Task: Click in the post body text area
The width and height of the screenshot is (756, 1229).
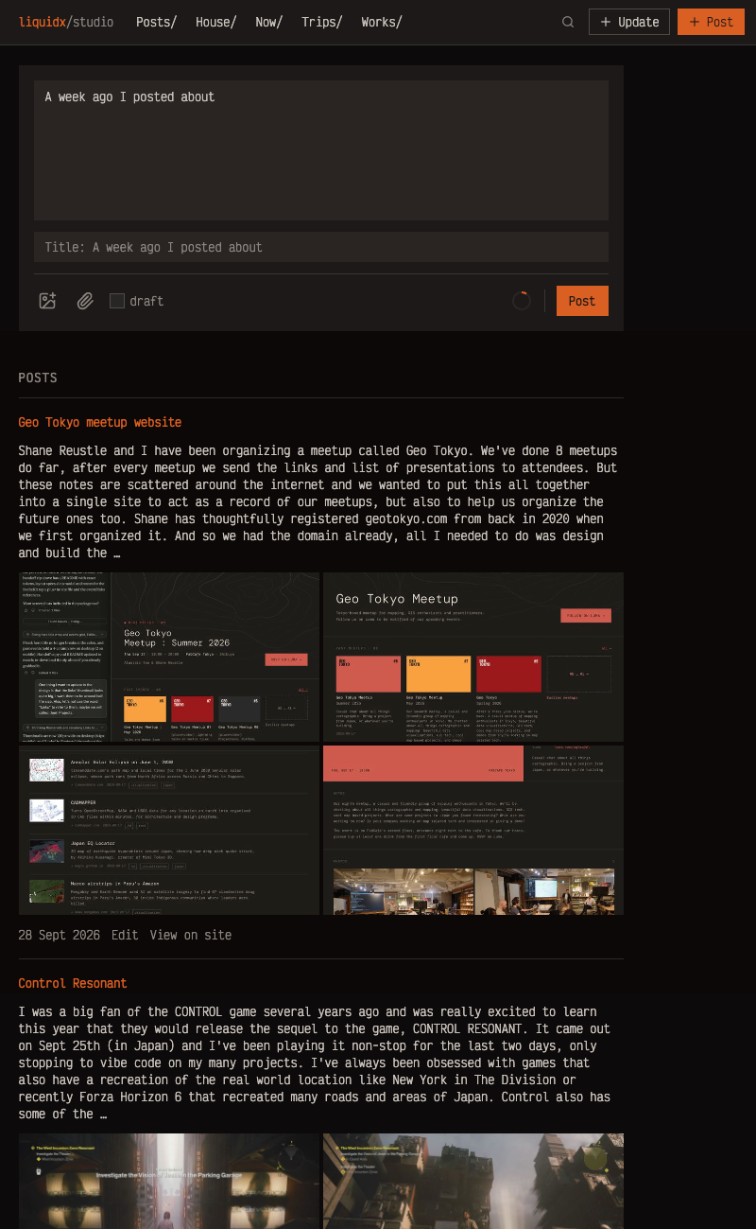Action: [321, 150]
